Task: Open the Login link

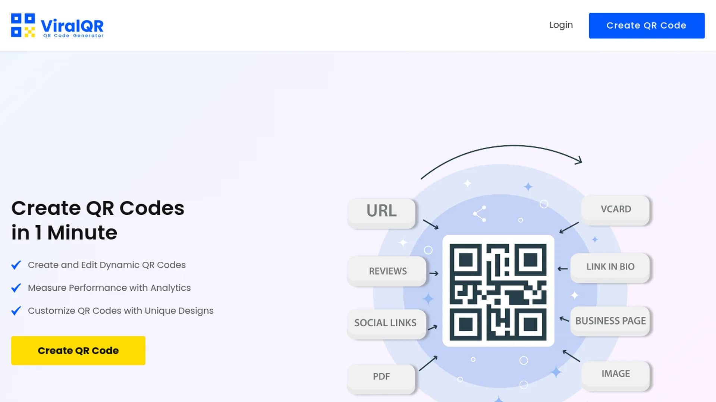Action: pyautogui.click(x=561, y=25)
